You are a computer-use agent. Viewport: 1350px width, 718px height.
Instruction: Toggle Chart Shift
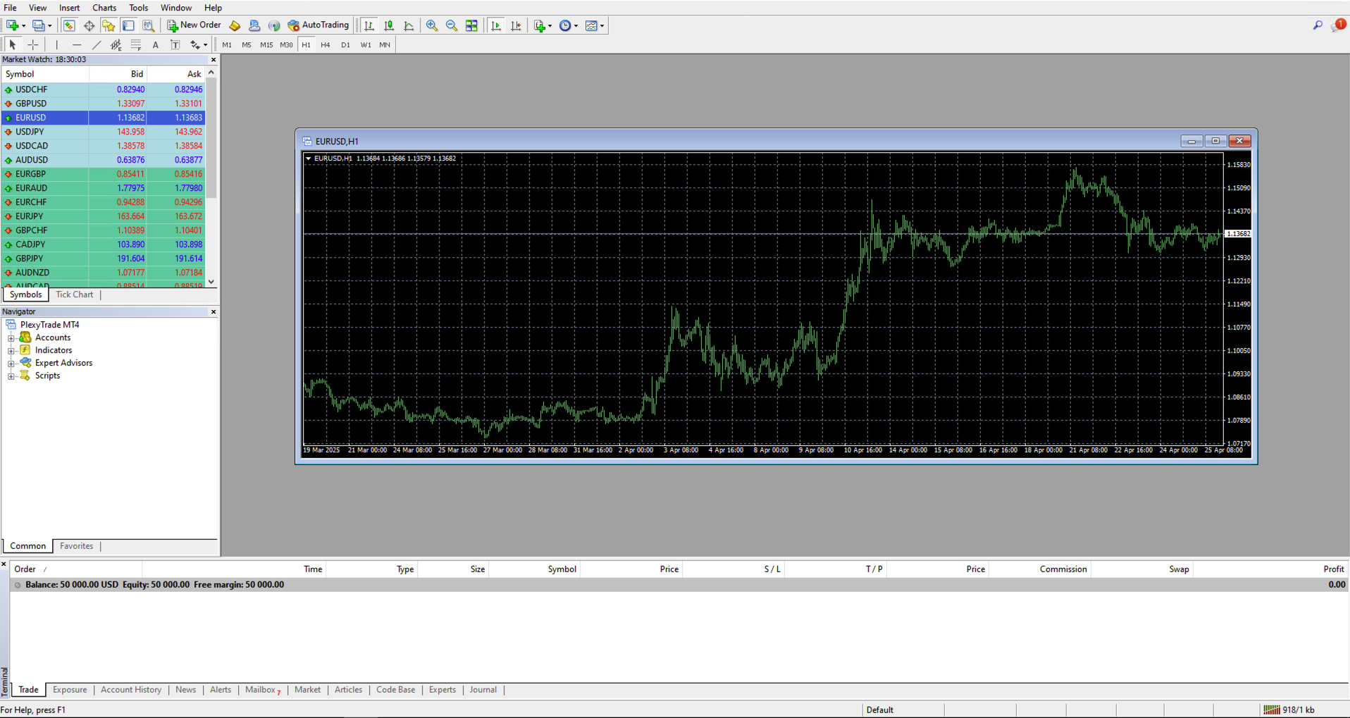pyautogui.click(x=516, y=25)
